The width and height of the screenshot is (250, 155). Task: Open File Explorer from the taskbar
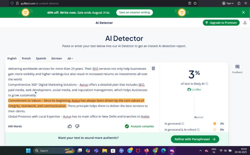pos(105,151)
